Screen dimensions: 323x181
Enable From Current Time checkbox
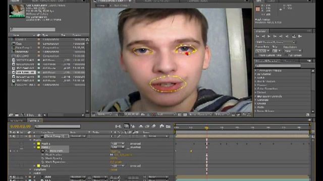tap(257, 55)
